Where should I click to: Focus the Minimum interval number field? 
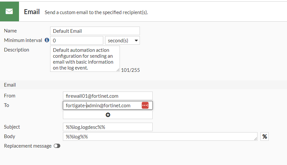click(77, 40)
